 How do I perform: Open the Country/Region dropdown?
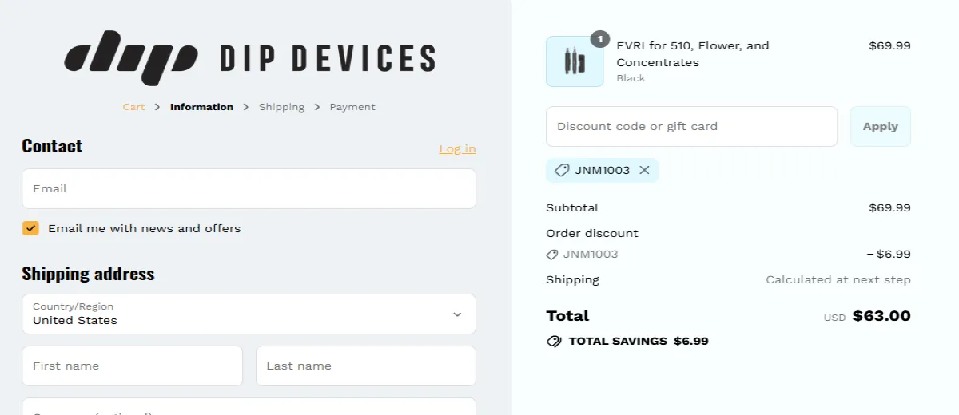coord(249,314)
